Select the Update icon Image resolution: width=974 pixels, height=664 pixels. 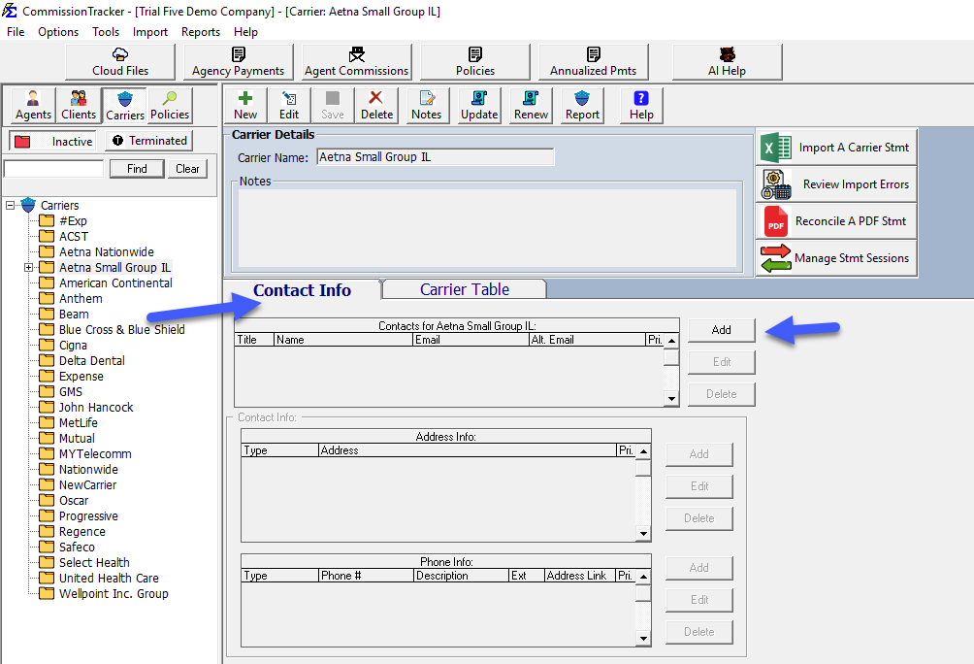coord(479,105)
